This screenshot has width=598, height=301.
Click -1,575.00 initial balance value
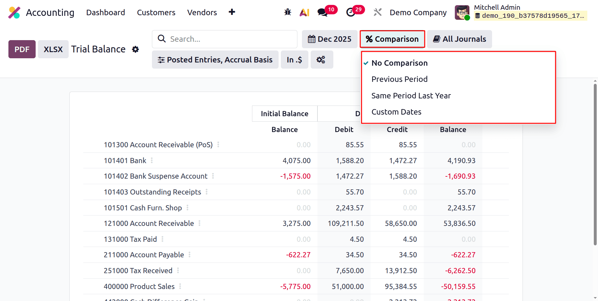point(295,176)
